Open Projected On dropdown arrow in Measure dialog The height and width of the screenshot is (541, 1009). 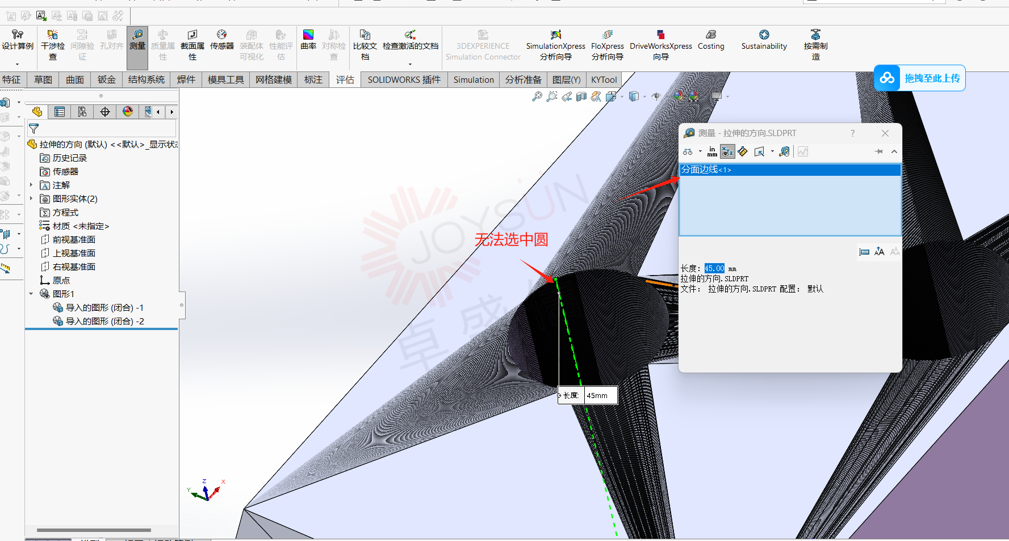[x=772, y=151]
